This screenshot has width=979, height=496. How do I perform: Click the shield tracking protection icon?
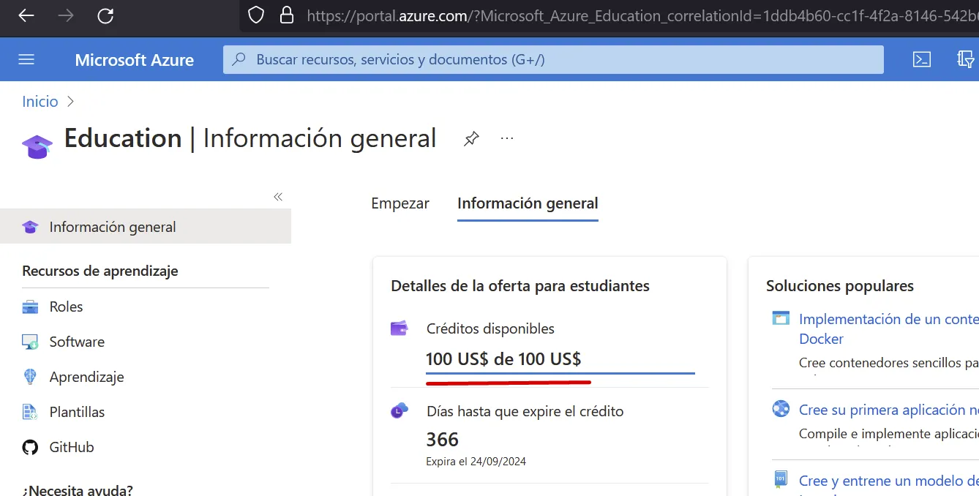tap(255, 15)
